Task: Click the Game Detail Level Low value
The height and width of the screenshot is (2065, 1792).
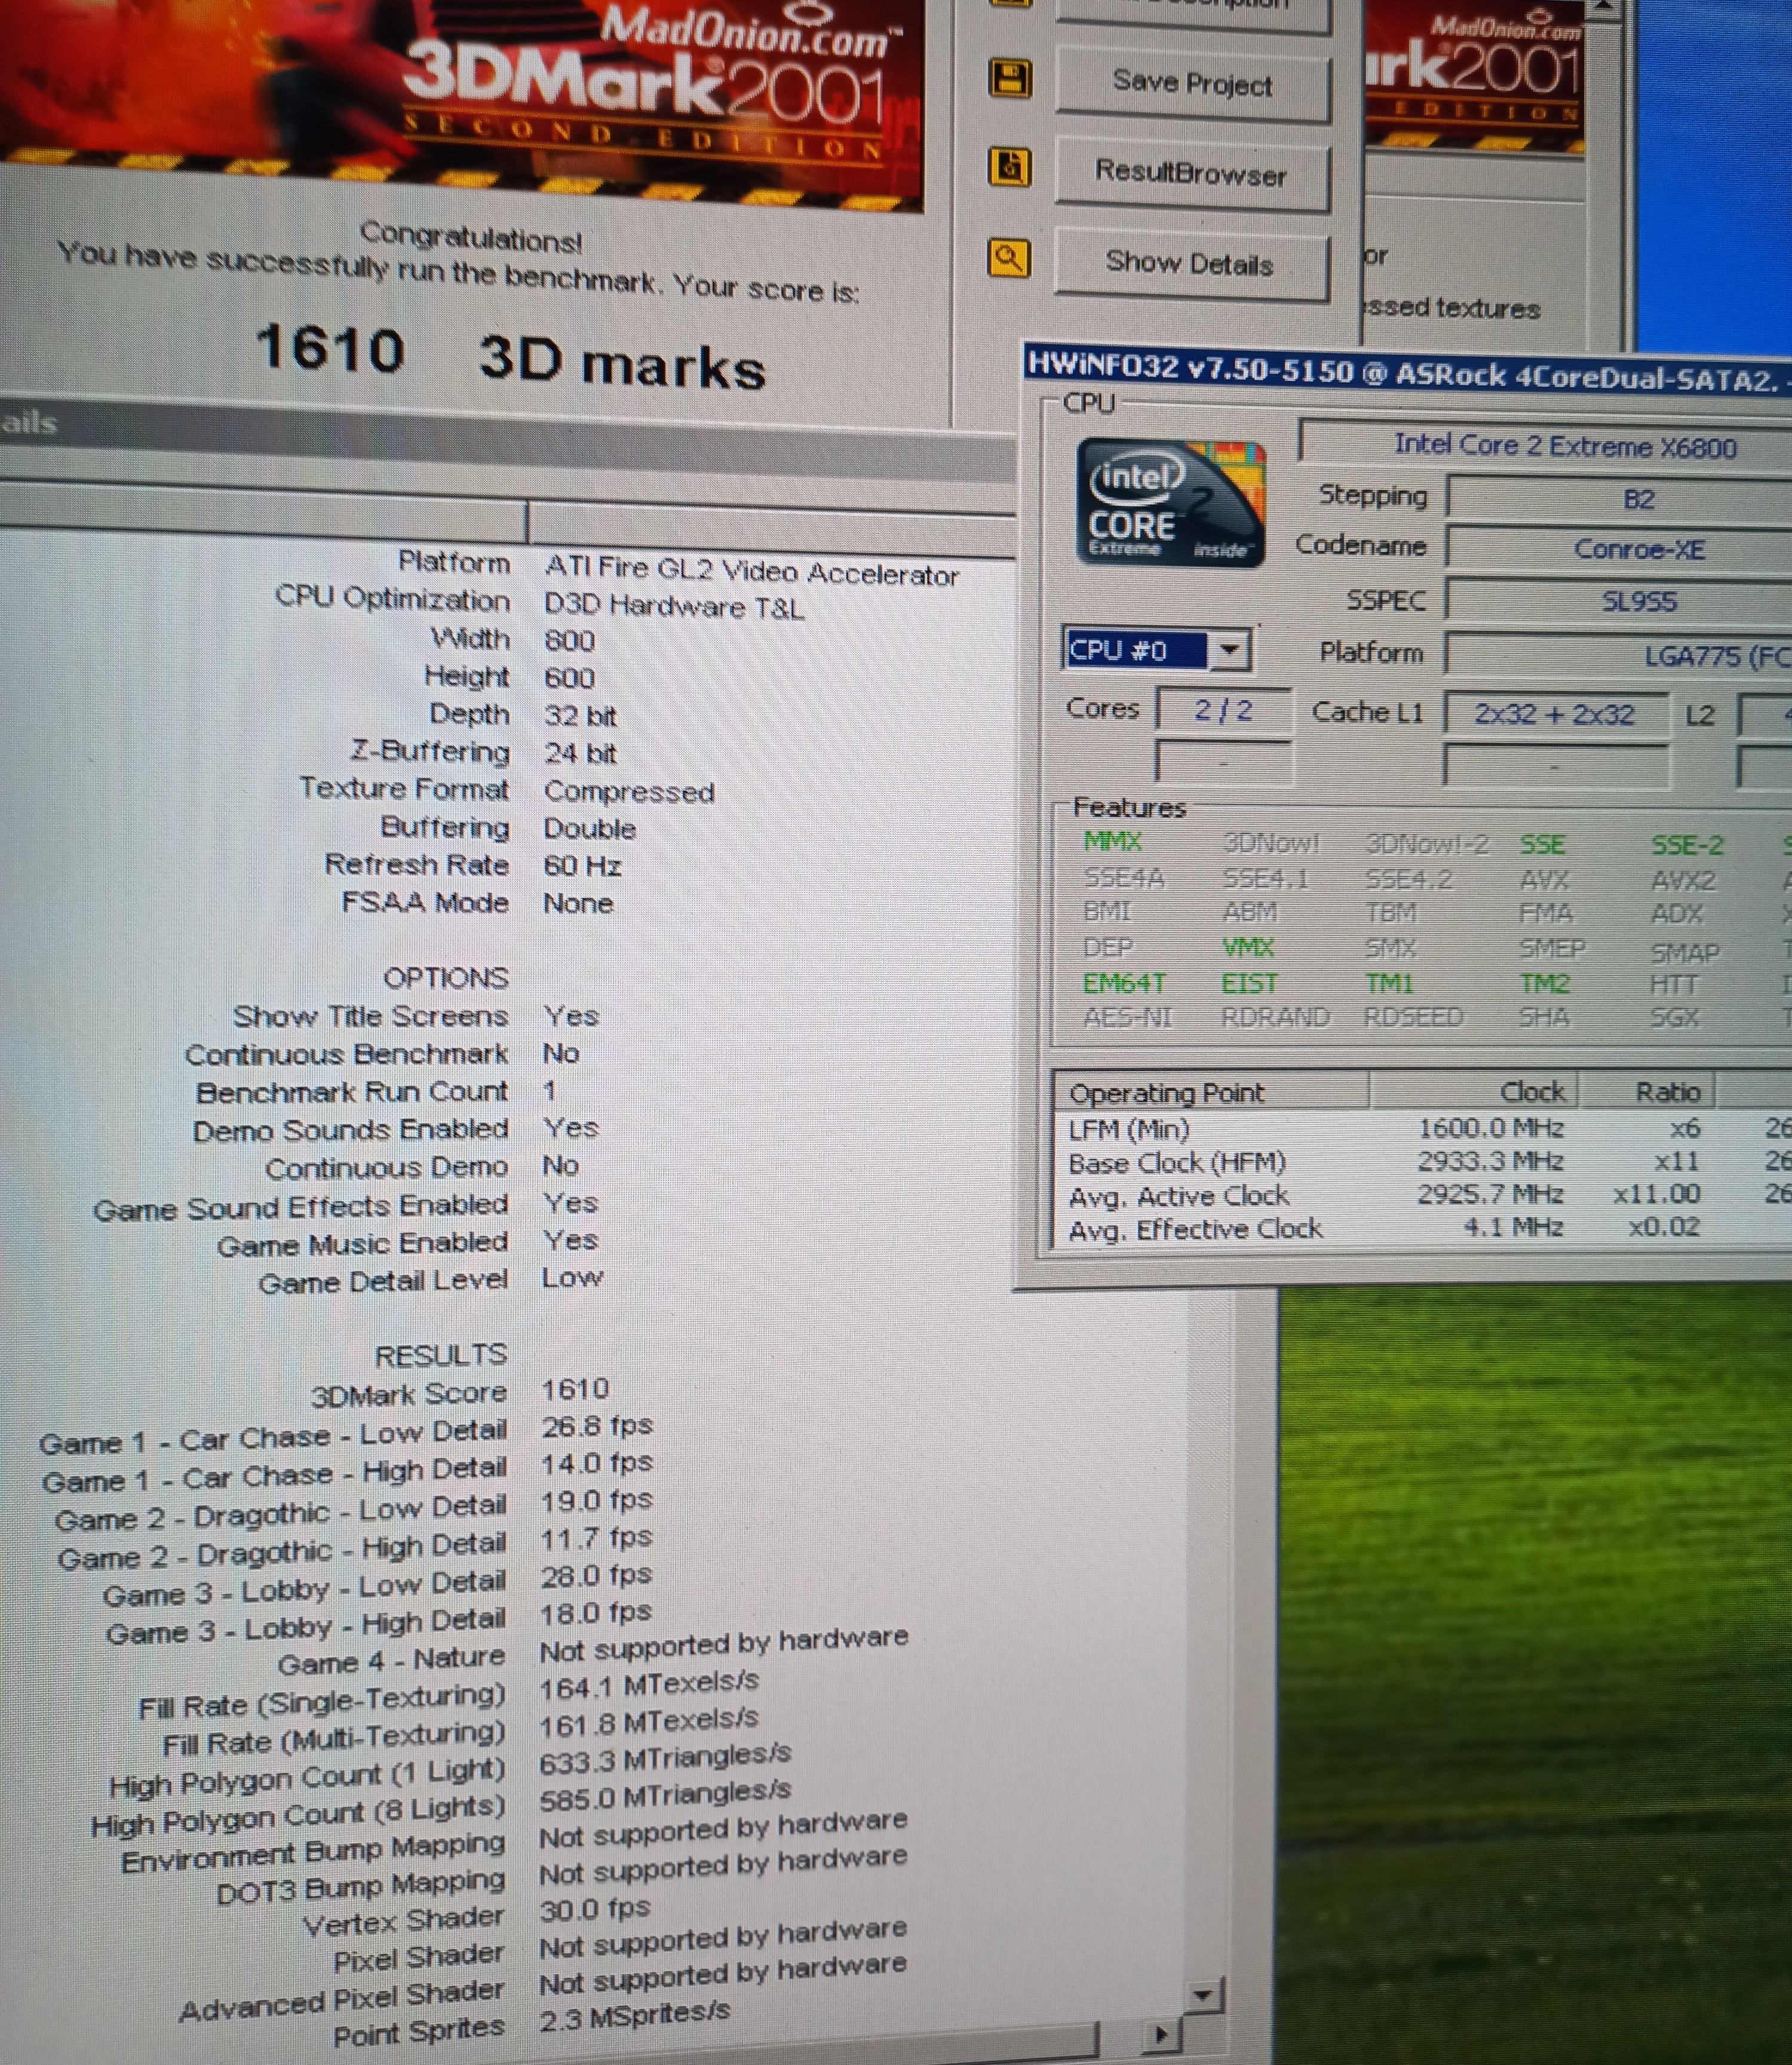Action: tap(572, 1278)
